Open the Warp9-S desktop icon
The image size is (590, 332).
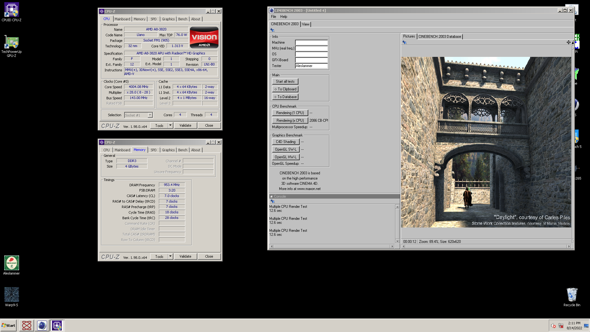11,297
